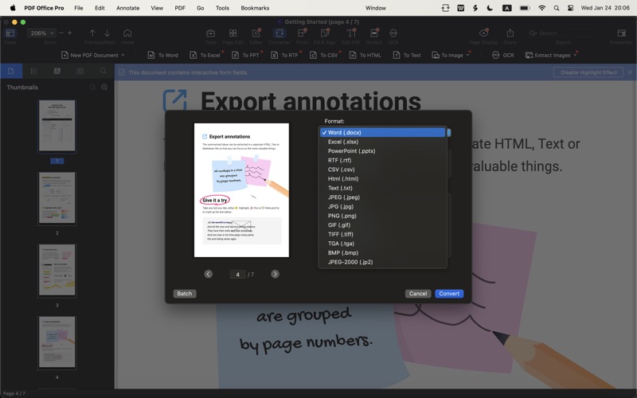Open the Form tool

tap(302, 33)
